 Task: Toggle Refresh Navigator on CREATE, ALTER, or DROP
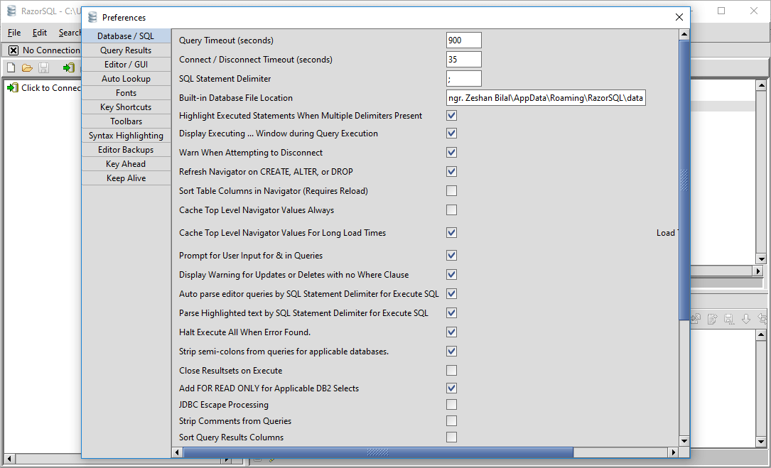point(451,172)
